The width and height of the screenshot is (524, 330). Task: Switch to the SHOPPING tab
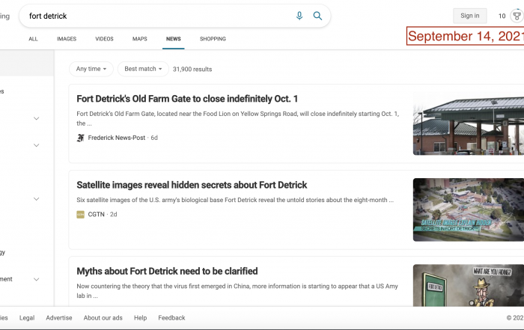(213, 39)
